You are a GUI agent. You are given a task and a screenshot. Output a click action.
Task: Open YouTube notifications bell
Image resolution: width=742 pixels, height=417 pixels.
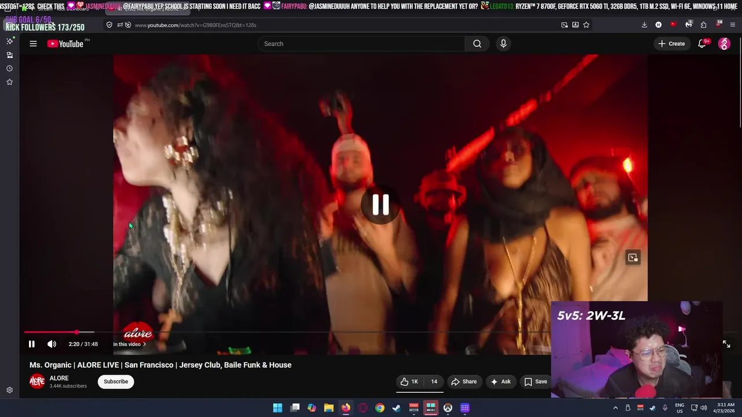coord(702,43)
